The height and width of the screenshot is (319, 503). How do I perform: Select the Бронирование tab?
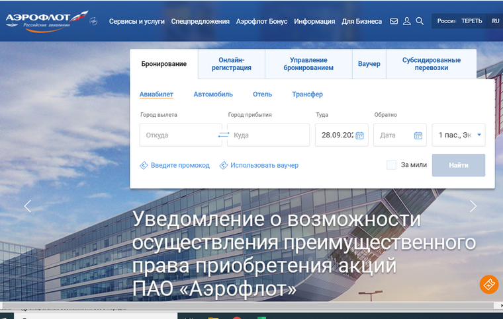click(x=164, y=64)
